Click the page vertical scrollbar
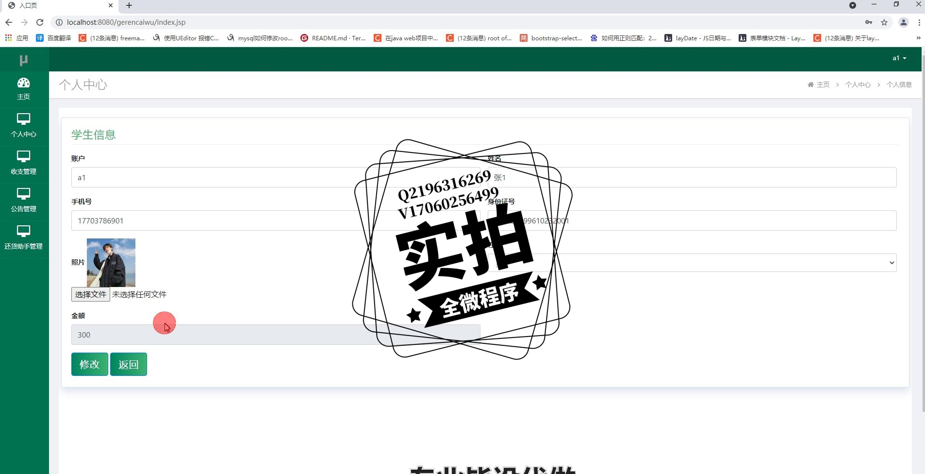This screenshot has width=925, height=474. pos(923,233)
